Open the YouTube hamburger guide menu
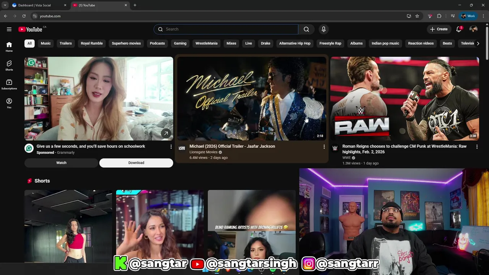This screenshot has height=275, width=489. pos(9,29)
